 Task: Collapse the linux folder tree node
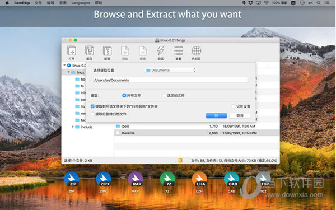click(68, 72)
